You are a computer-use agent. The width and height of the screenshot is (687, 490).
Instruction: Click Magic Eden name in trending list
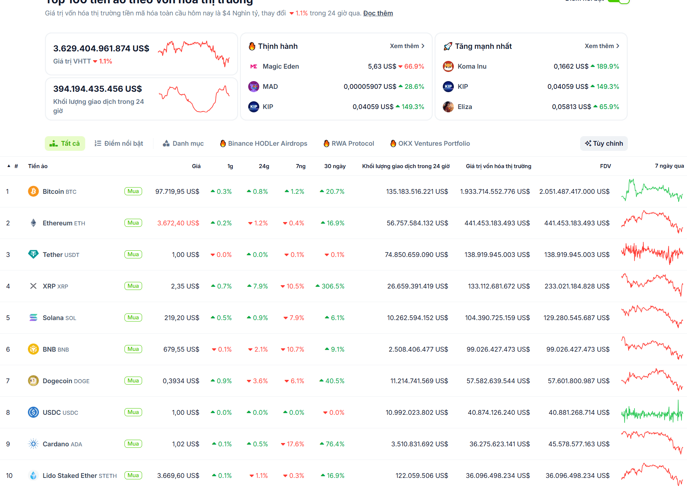point(281,66)
